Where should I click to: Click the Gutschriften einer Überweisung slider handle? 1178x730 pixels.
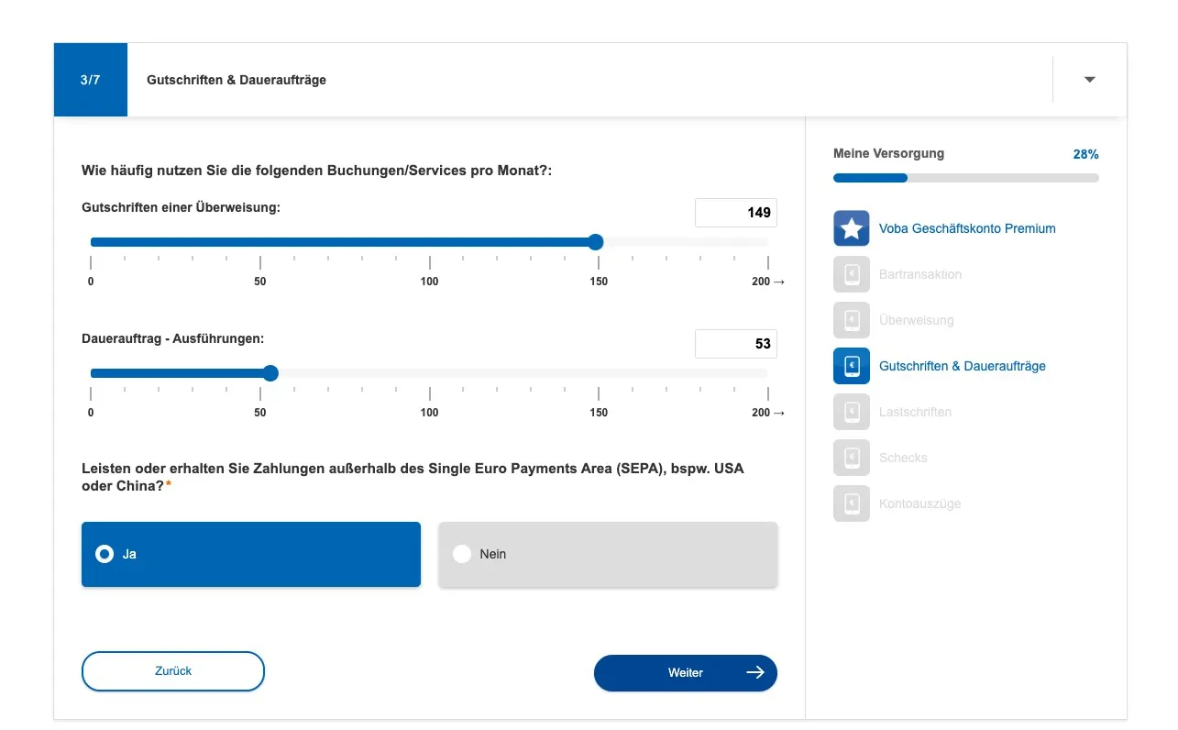[x=595, y=242]
